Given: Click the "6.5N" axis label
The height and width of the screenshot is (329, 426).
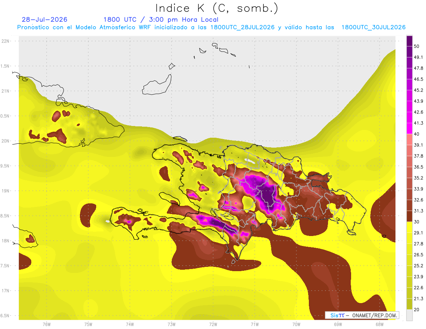Looking at the screenshot, I should [x=5, y=316].
